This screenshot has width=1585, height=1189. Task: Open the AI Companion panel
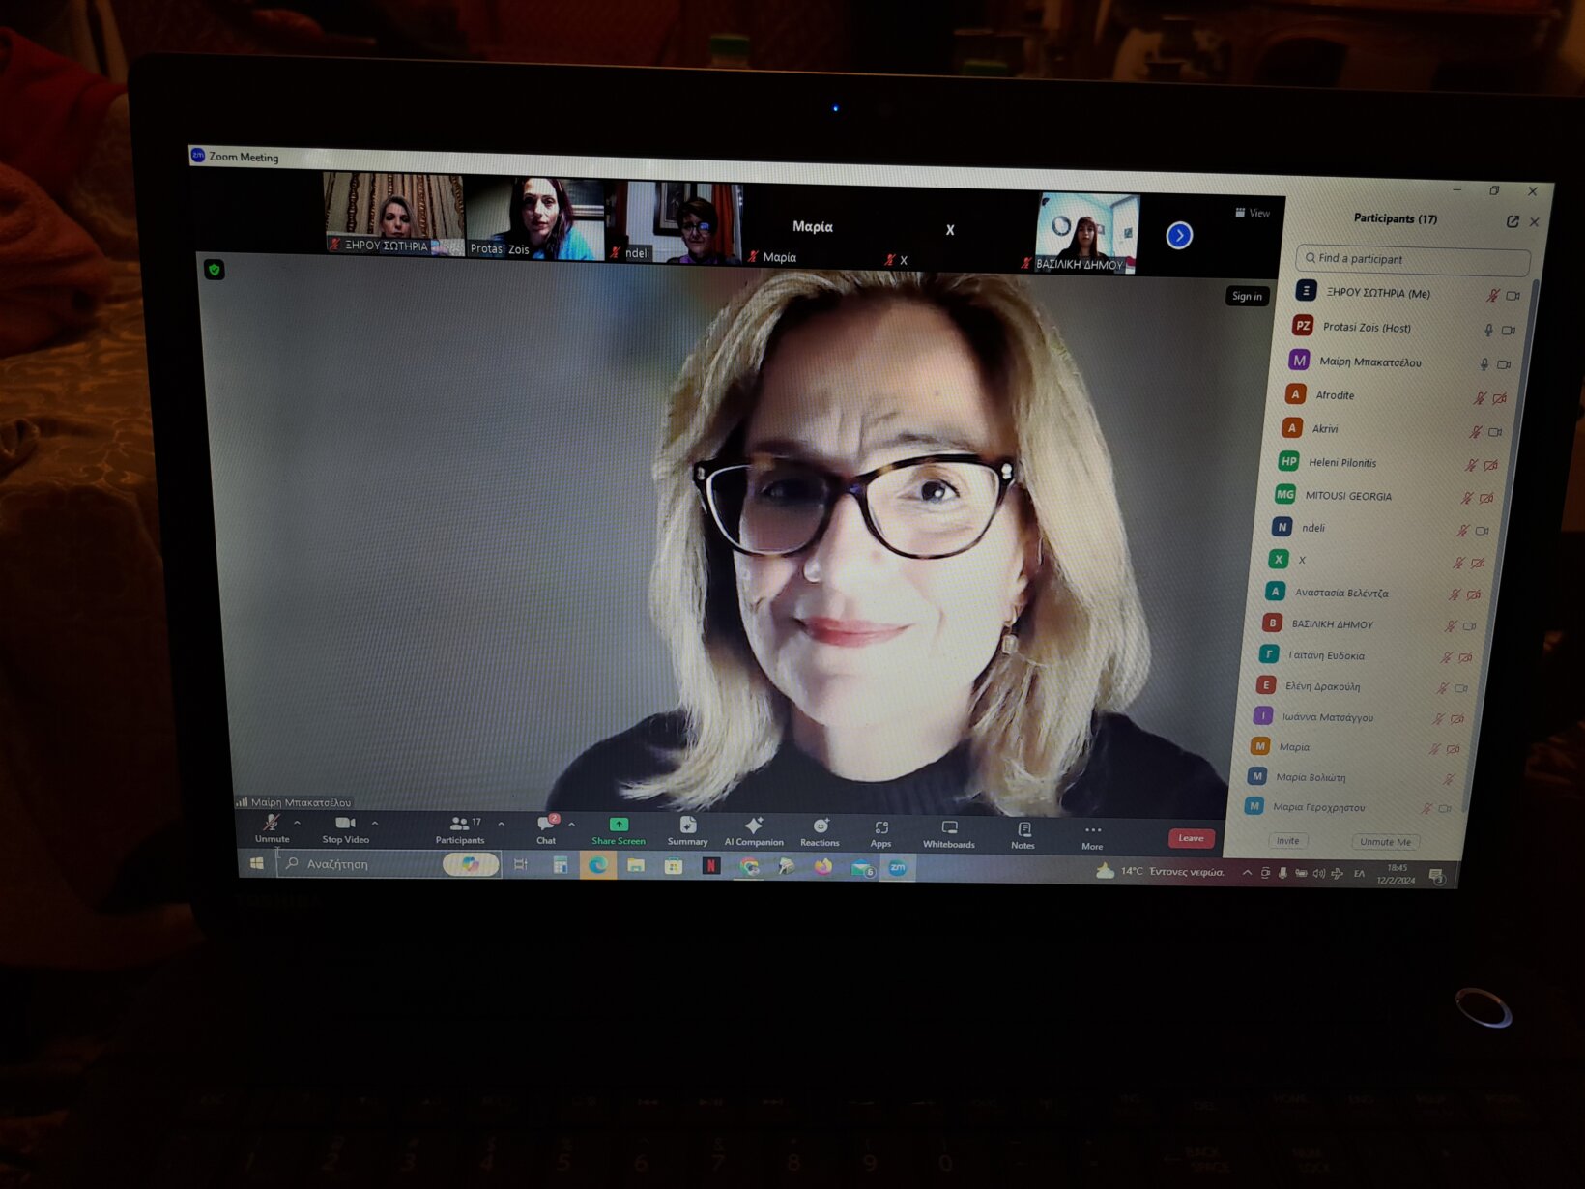[754, 829]
